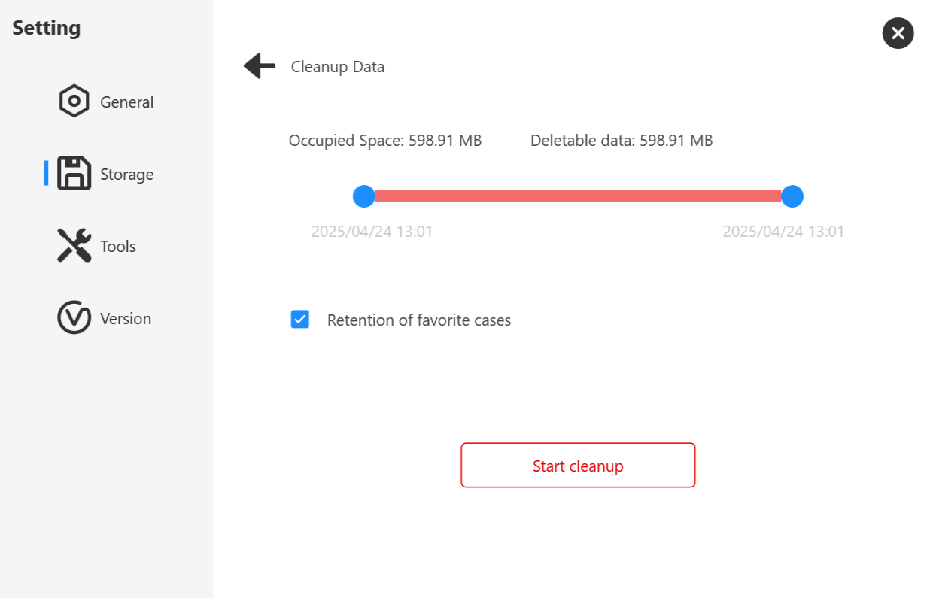Click the Cleanup Data header text
Screen dimensions: 930x598
[x=338, y=67]
